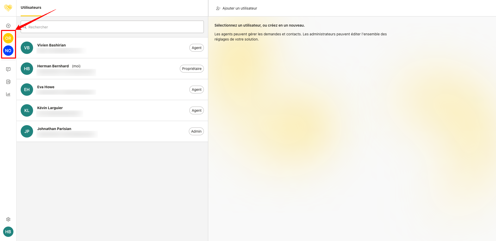The width and height of the screenshot is (496, 241).
Task: Switch to the blue NO workspace avatar
Action: tap(8, 51)
